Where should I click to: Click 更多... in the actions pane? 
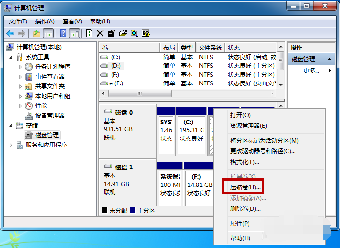[311, 70]
